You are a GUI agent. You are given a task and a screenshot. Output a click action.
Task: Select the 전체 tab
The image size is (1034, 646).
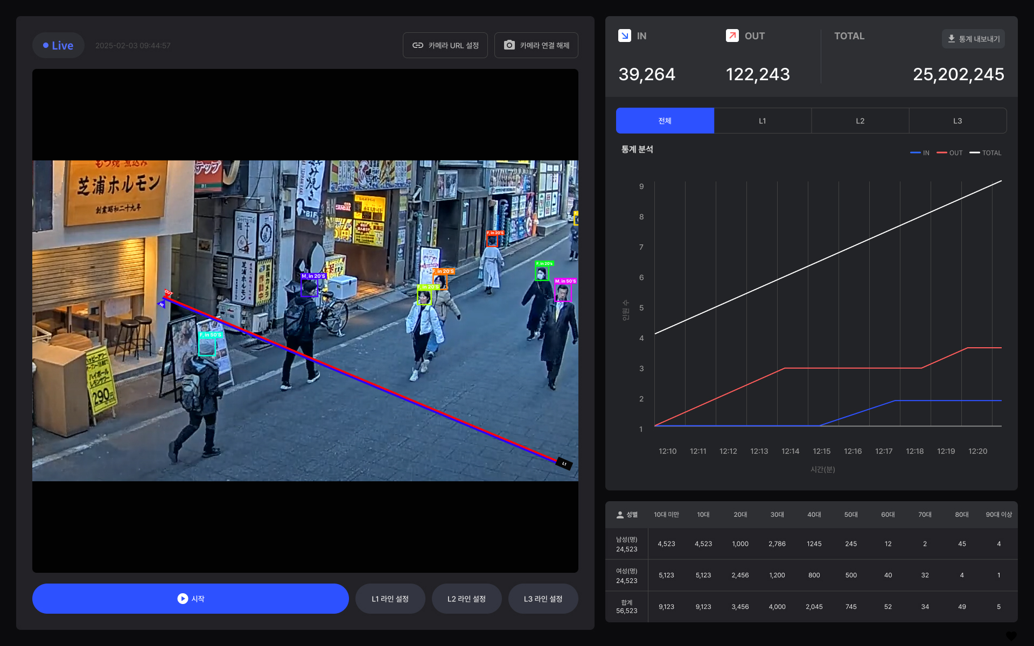(x=665, y=121)
